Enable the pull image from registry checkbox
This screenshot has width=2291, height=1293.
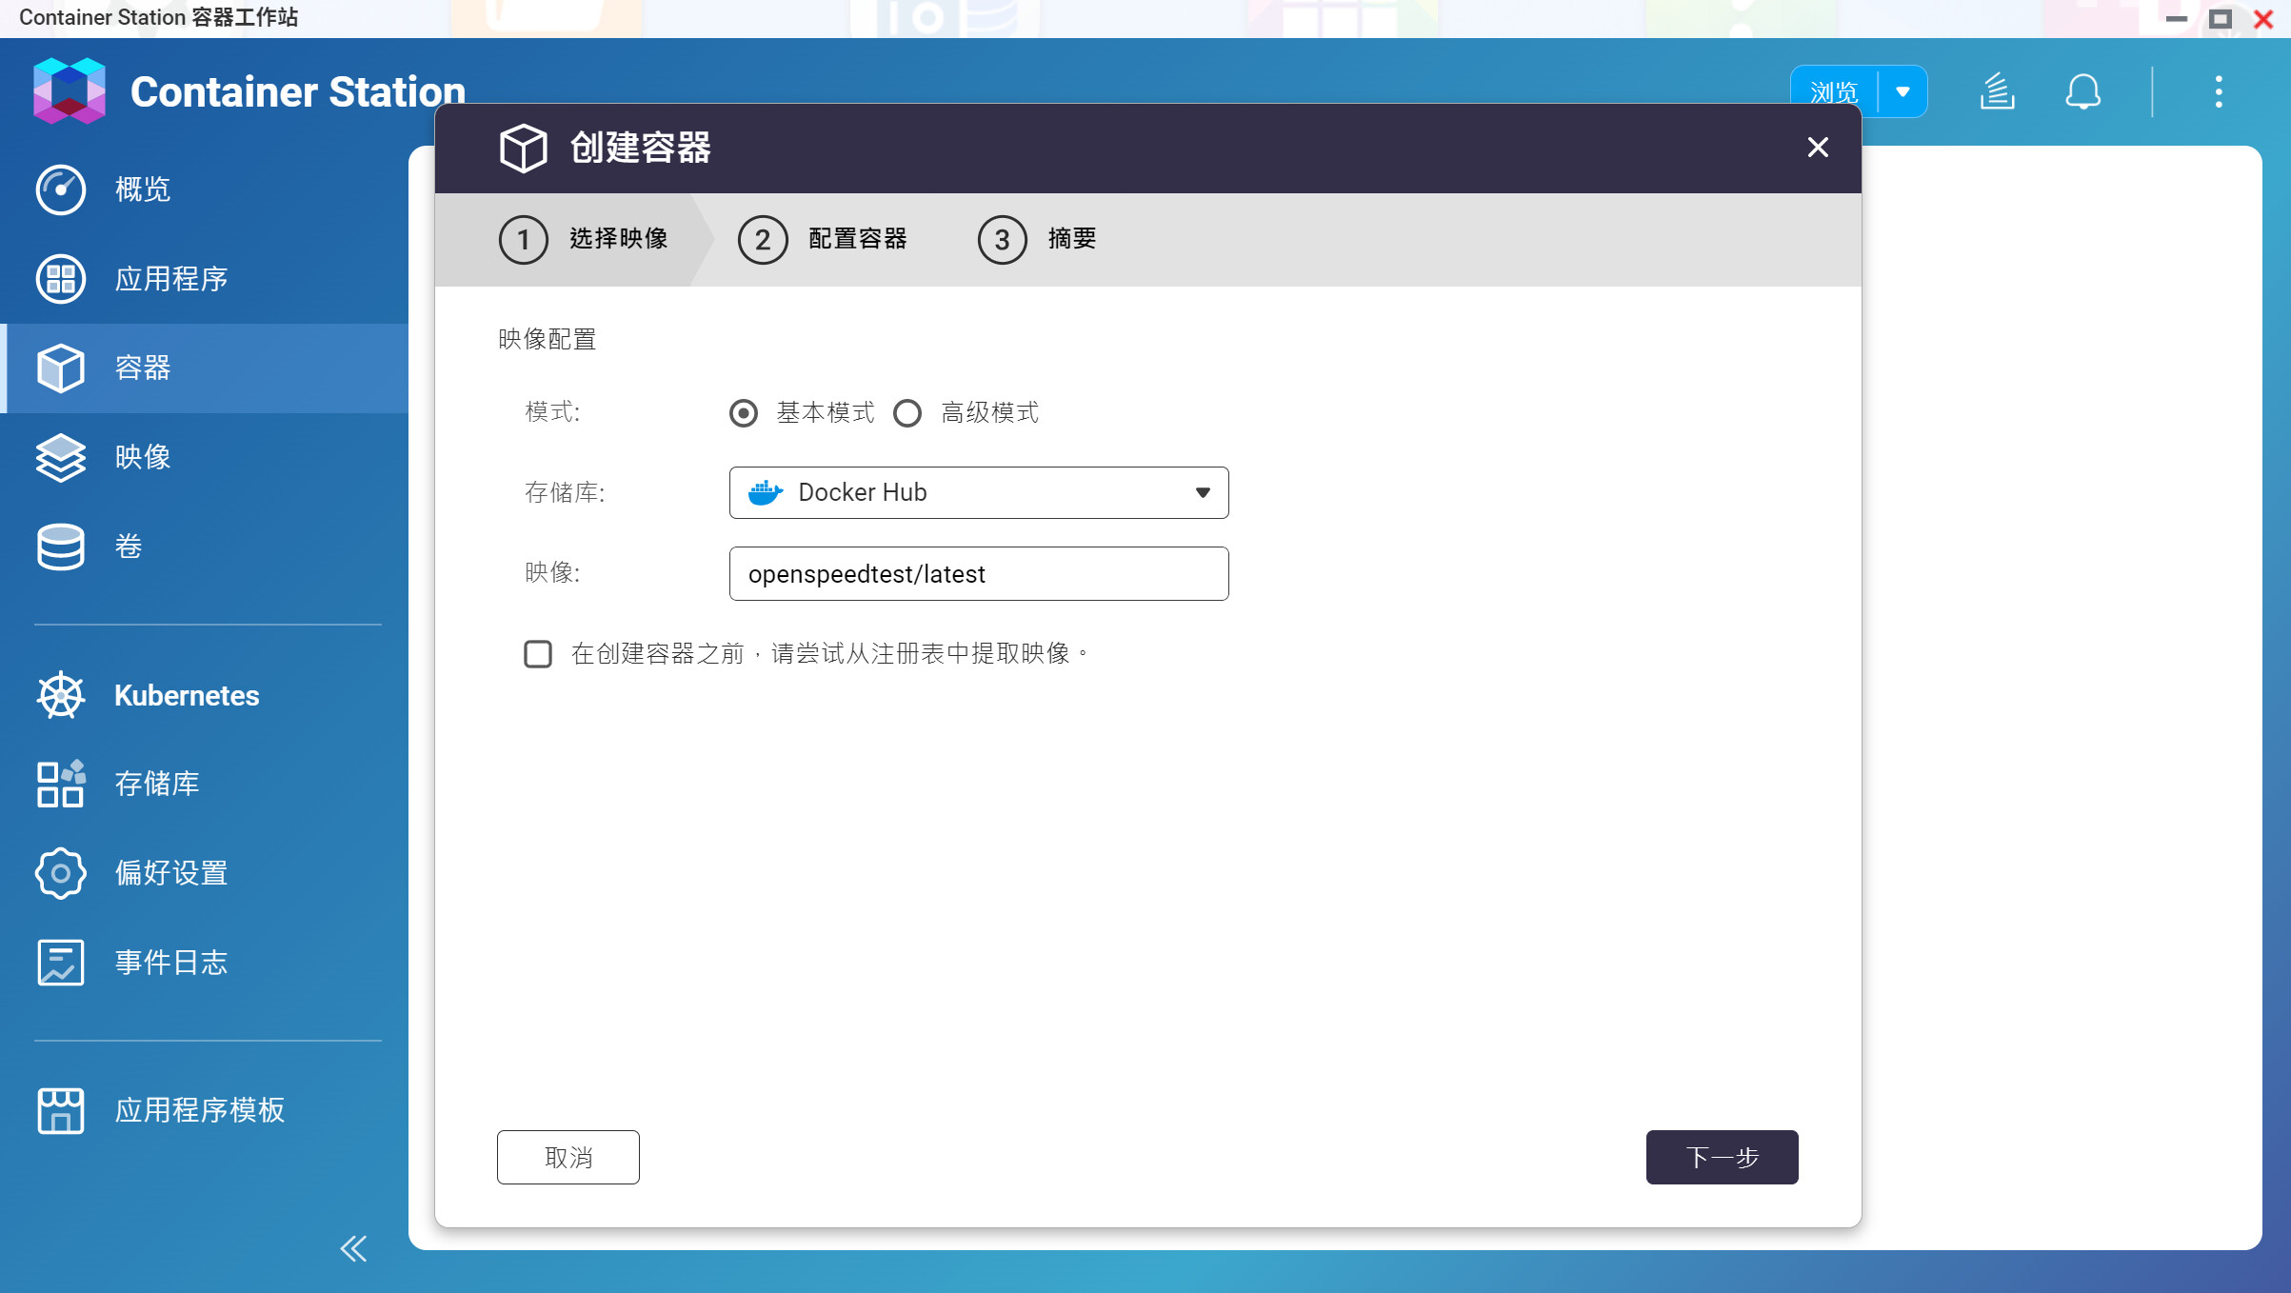tap(538, 654)
